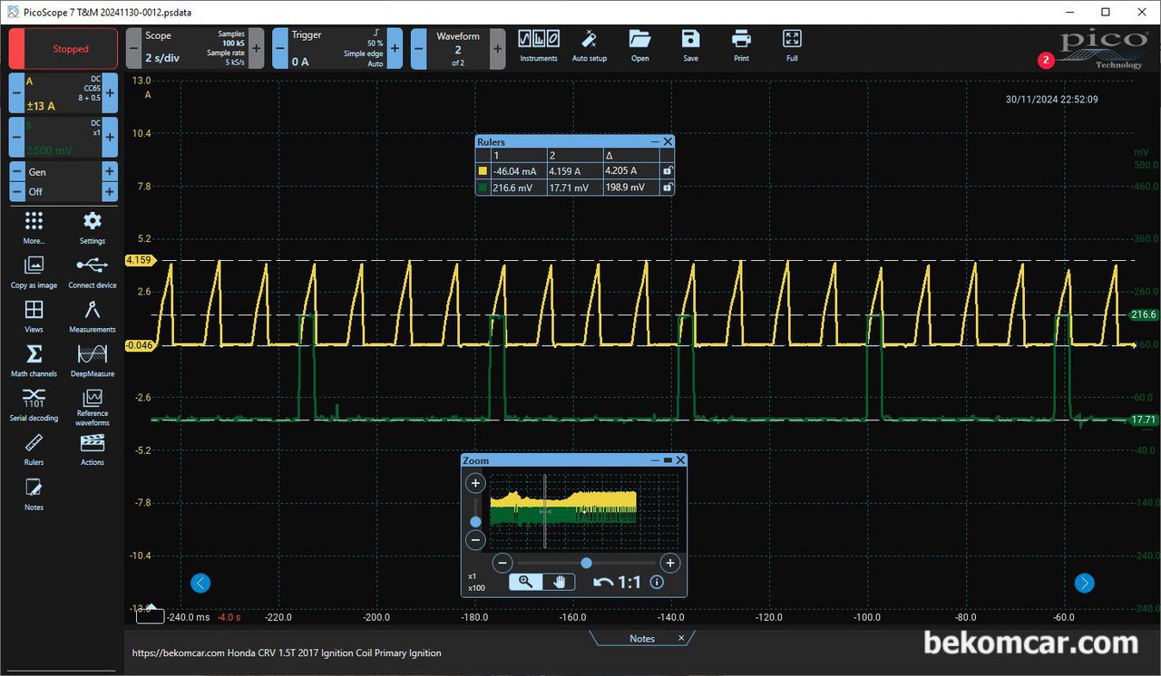Reduce channel B range with minus

[16, 138]
